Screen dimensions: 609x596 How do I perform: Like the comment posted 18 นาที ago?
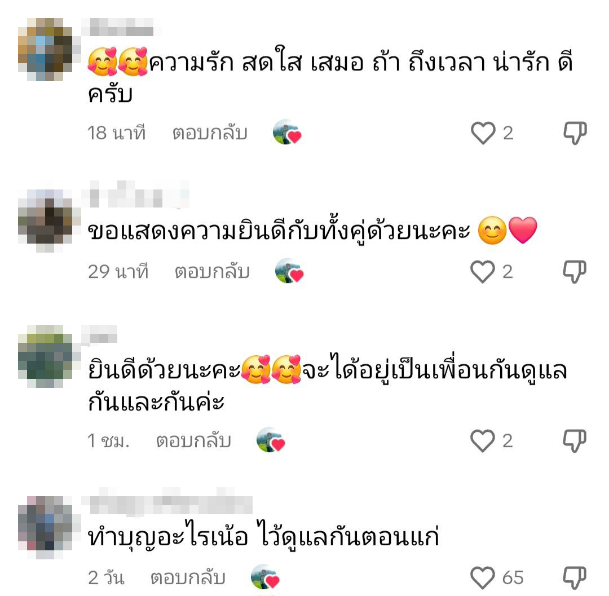483,133
